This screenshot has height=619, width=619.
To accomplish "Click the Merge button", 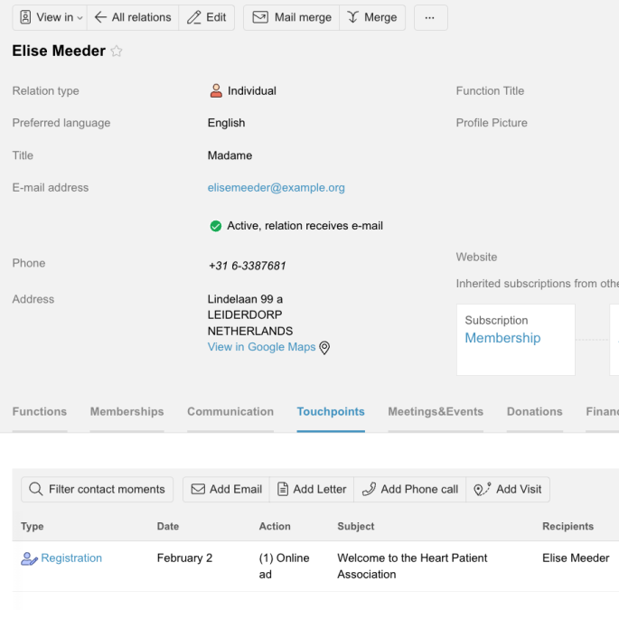I will pos(372,17).
